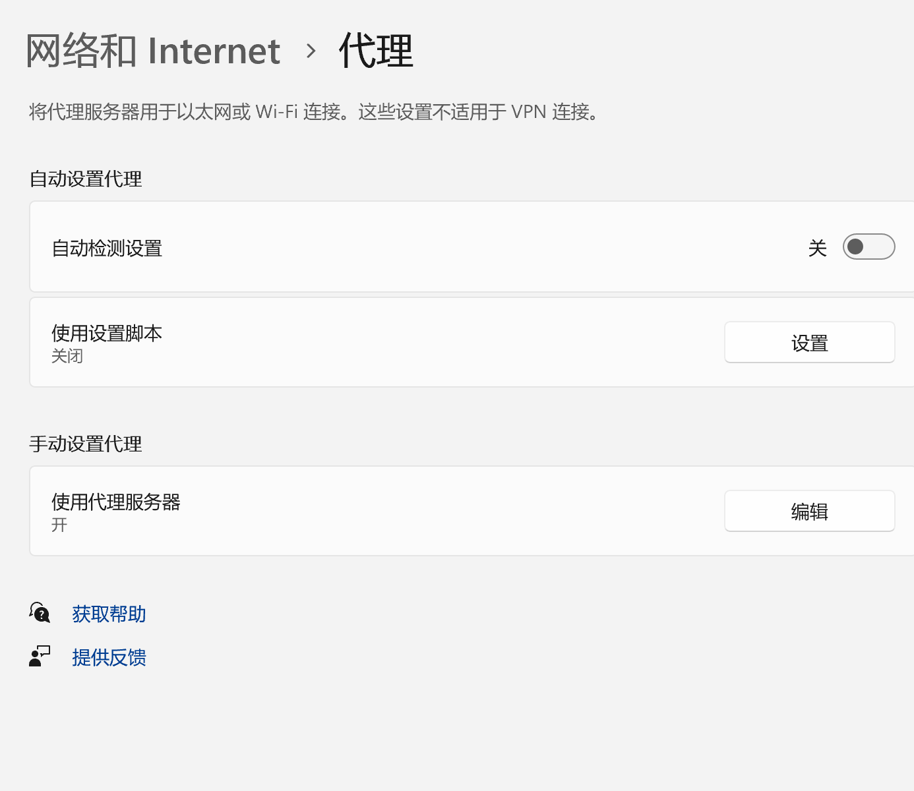Click the 手动设置代理 section heading
914x791 pixels.
pyautogui.click(x=86, y=444)
